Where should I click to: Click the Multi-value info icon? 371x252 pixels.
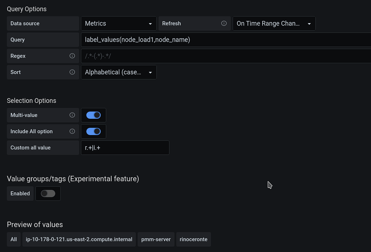[x=72, y=115]
